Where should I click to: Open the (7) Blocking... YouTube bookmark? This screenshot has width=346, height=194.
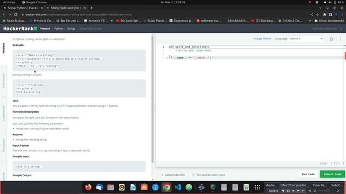tap(263, 20)
